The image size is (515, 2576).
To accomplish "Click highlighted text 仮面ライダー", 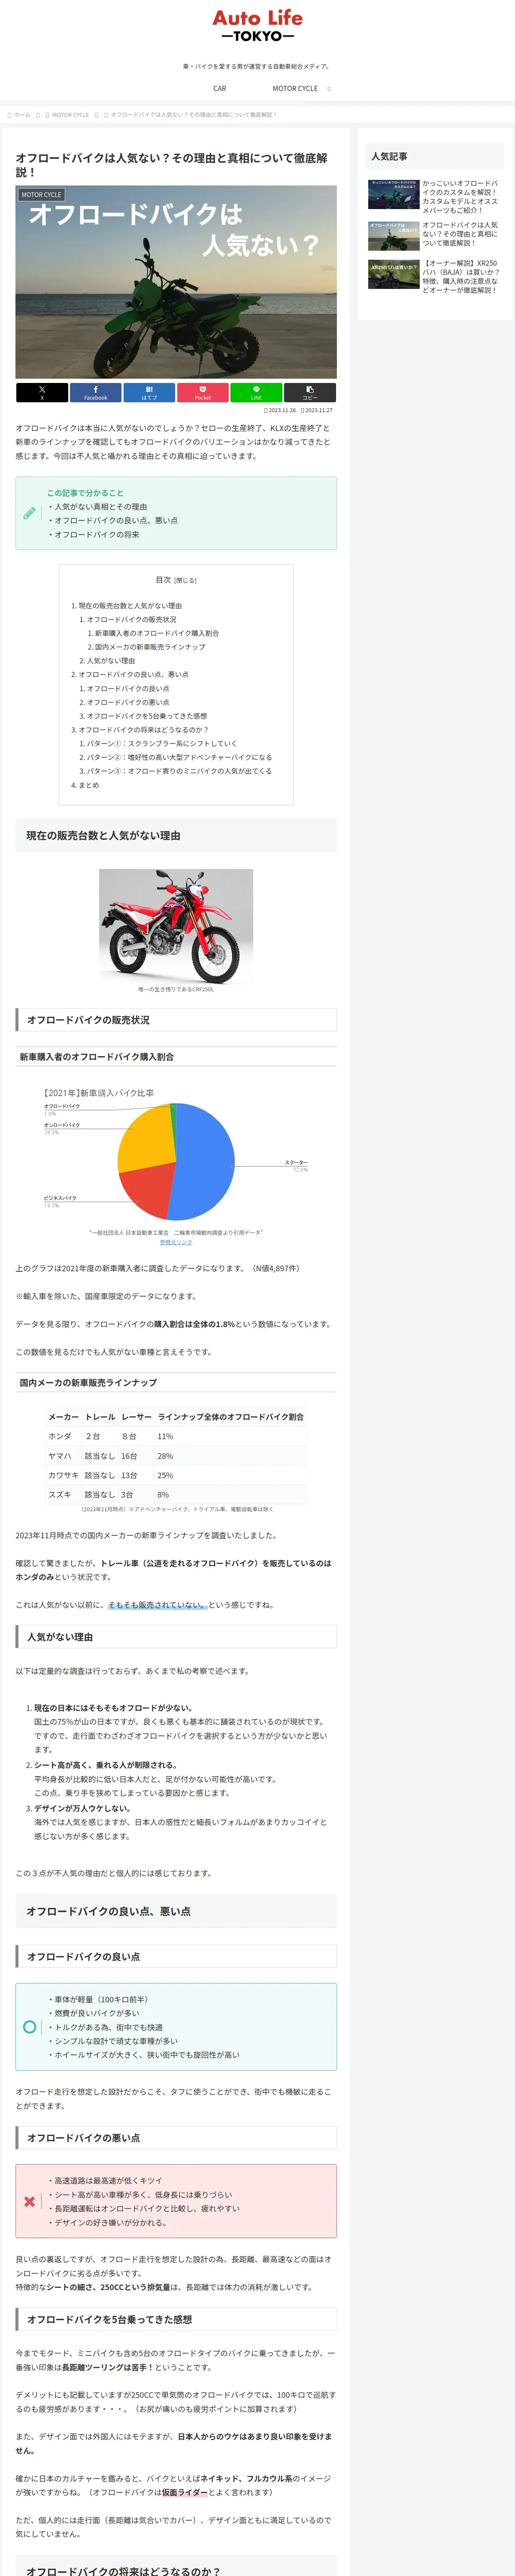I will pos(185,2492).
